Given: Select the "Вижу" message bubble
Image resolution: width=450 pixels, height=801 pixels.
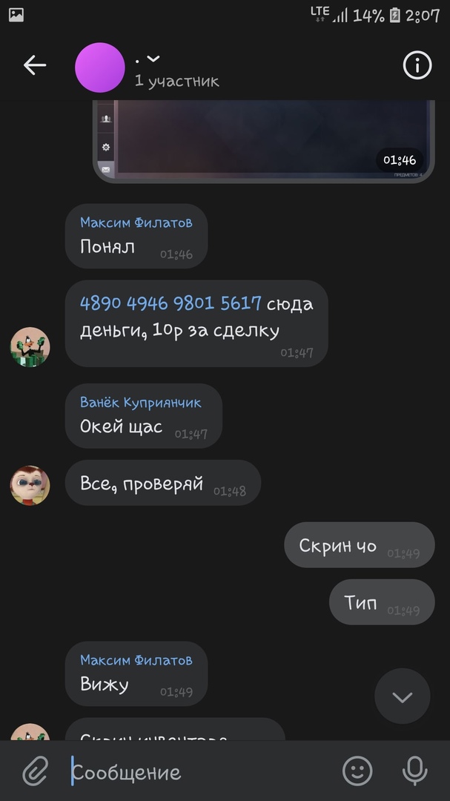Looking at the screenshot, I should pos(136,673).
